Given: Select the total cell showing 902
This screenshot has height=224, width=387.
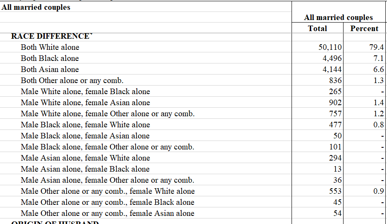Looking at the screenshot, I should [335, 103].
